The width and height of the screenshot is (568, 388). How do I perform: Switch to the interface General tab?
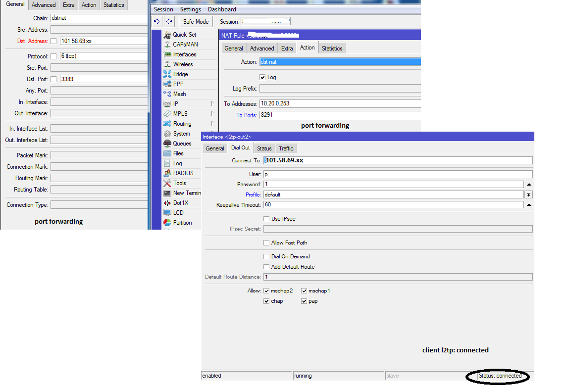(x=215, y=148)
